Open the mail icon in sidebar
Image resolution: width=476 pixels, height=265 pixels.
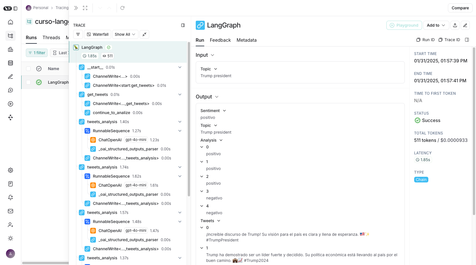click(x=10, y=211)
